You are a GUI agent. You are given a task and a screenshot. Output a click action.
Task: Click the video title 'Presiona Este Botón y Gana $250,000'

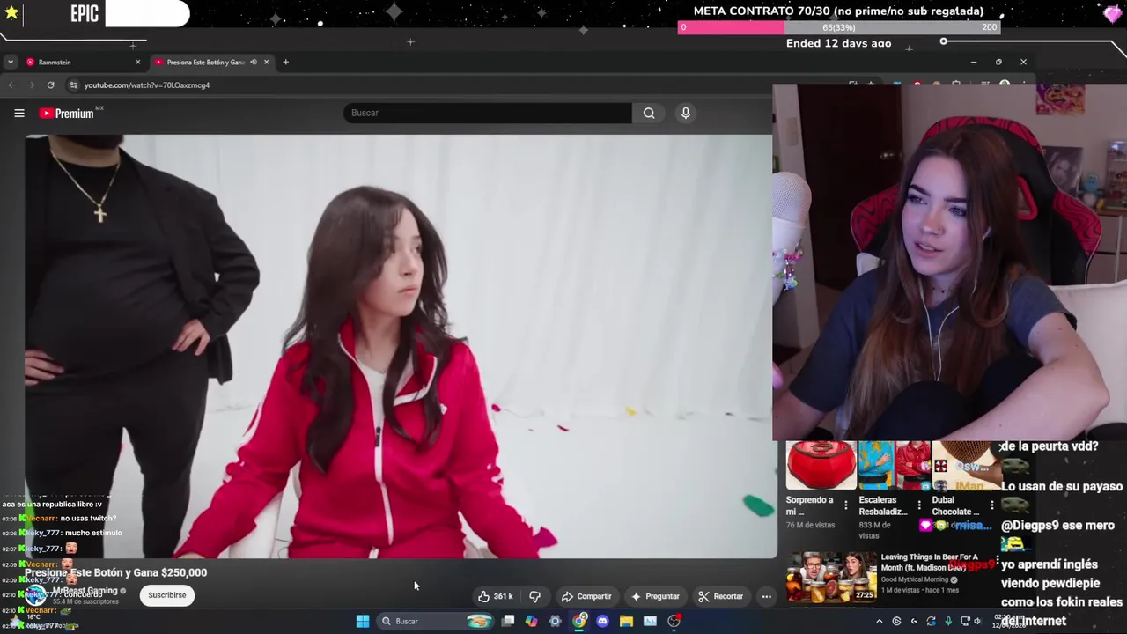click(115, 572)
